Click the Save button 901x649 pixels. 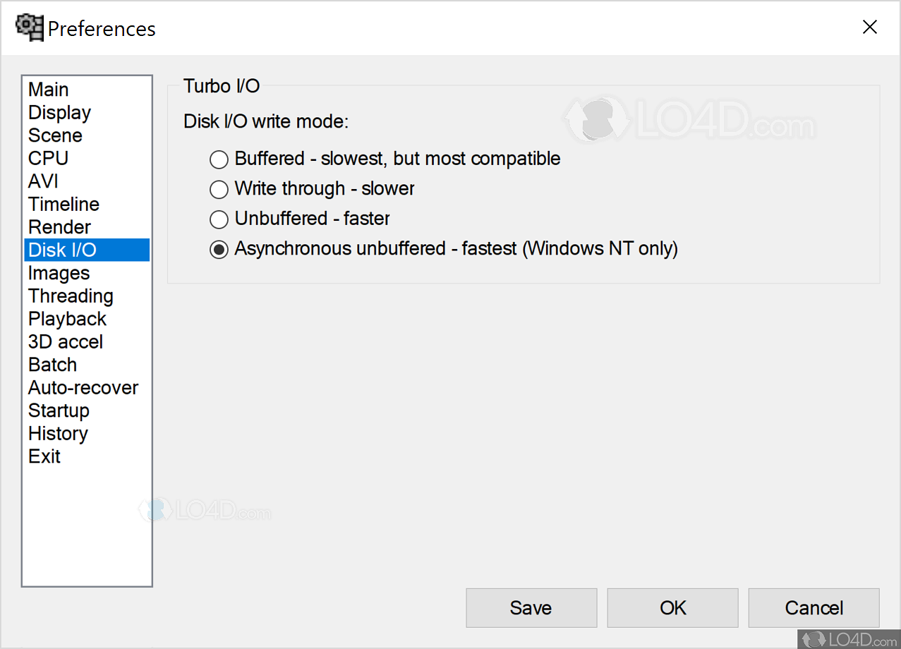click(531, 607)
